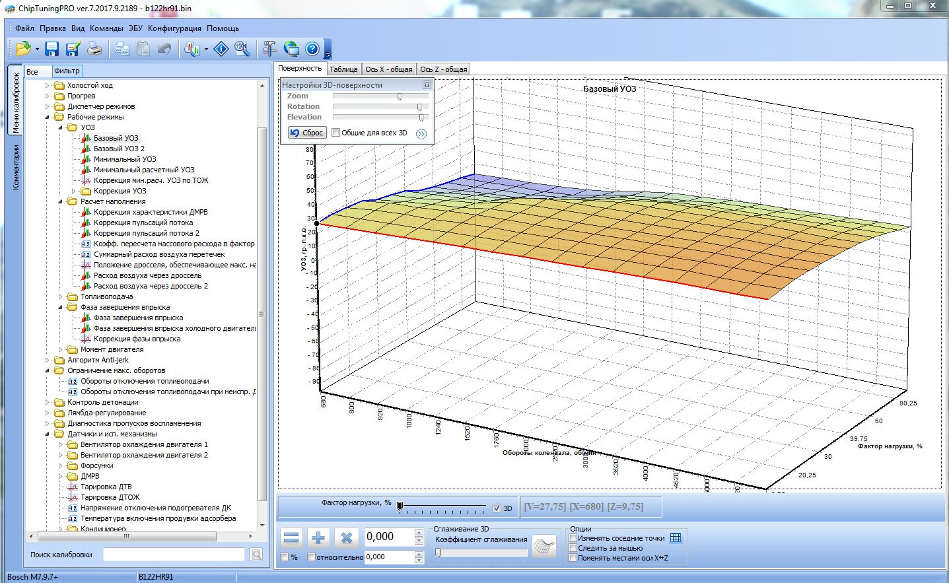Click the hammer and wrench settings icon
Viewport: 949px width, 583px height.
[x=269, y=49]
